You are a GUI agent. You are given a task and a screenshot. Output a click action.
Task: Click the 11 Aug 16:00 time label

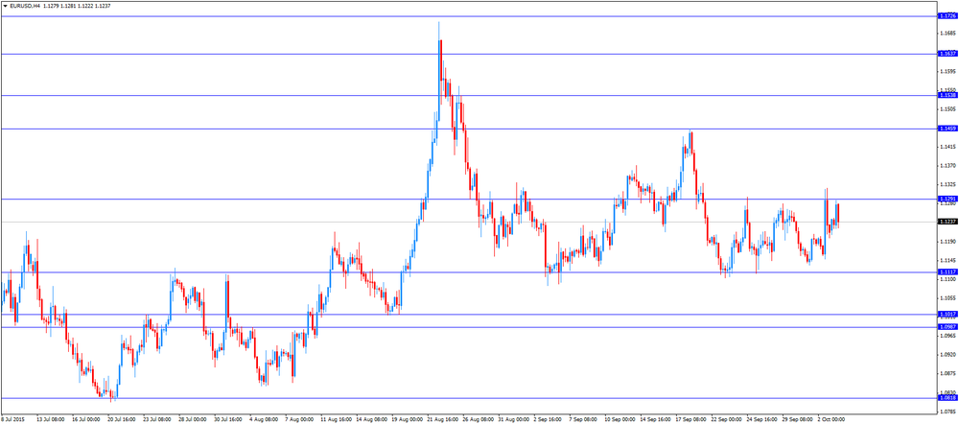335,420
